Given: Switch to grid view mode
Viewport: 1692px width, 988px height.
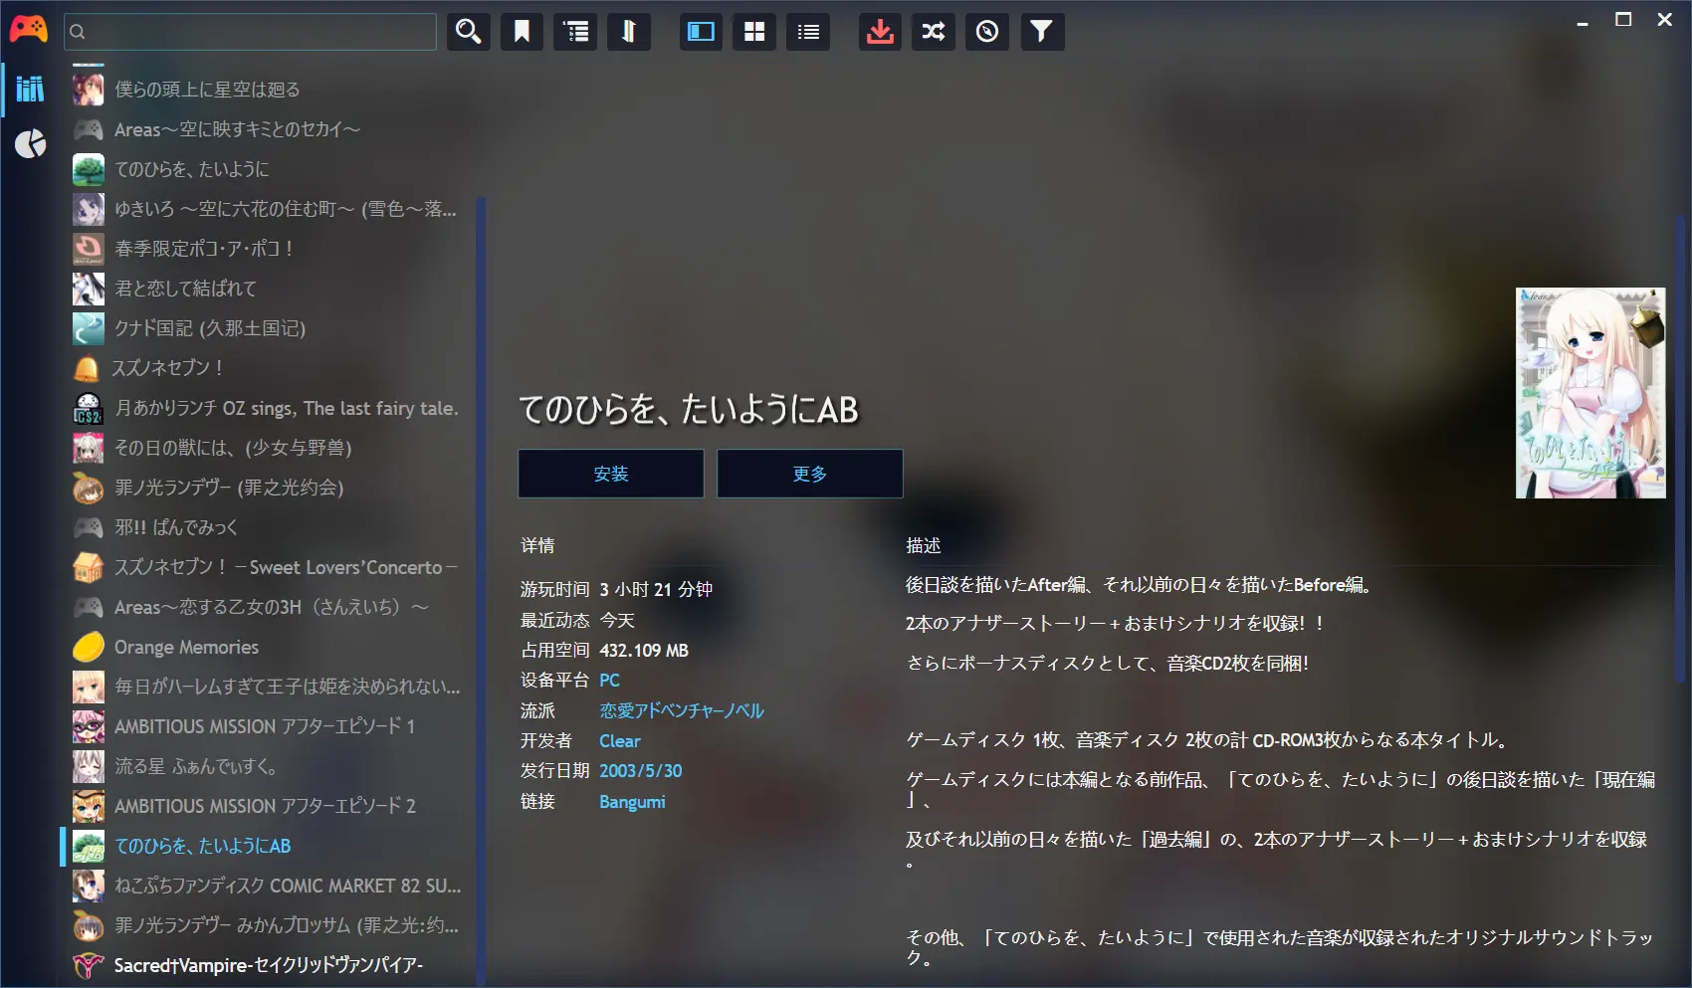Looking at the screenshot, I should coord(754,32).
